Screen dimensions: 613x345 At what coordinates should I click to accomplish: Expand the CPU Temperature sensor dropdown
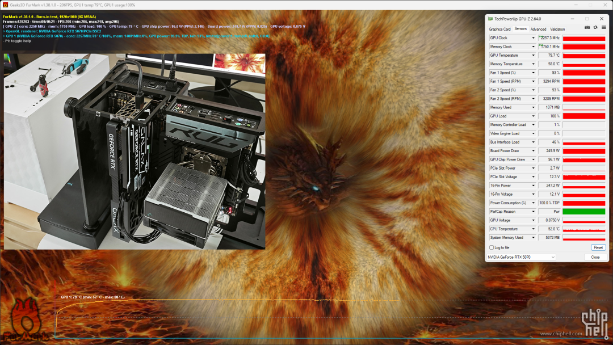[533, 229]
